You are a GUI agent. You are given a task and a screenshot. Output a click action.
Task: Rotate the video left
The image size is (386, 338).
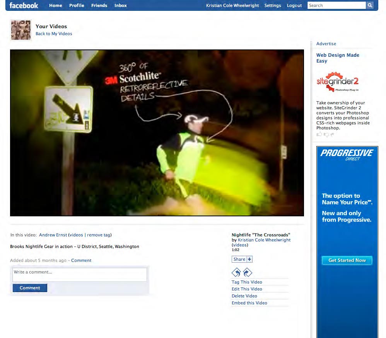coord(236,272)
